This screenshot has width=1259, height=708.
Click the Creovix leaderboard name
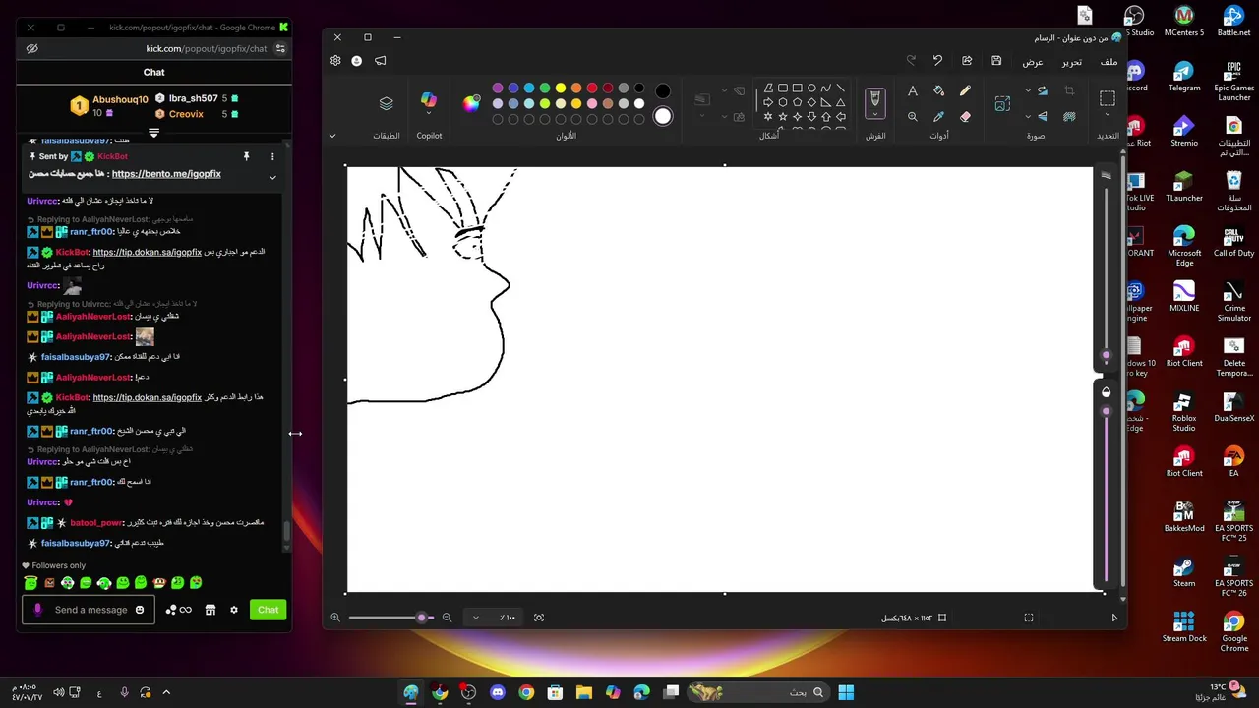coord(186,114)
